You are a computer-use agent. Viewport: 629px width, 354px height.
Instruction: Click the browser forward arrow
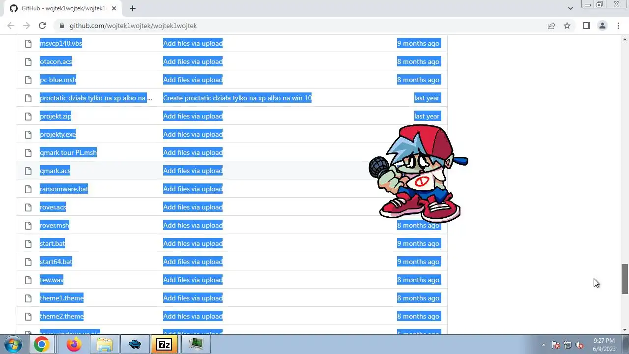point(27,26)
